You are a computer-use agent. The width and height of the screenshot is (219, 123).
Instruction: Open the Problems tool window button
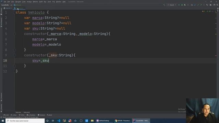(31, 115)
